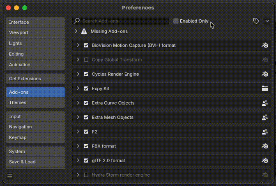This screenshot has width=276, height=186.
Task: Open the dropdown arrow in top right
Action: click(x=267, y=21)
